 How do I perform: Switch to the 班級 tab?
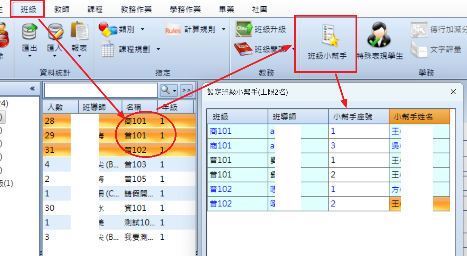click(x=28, y=9)
